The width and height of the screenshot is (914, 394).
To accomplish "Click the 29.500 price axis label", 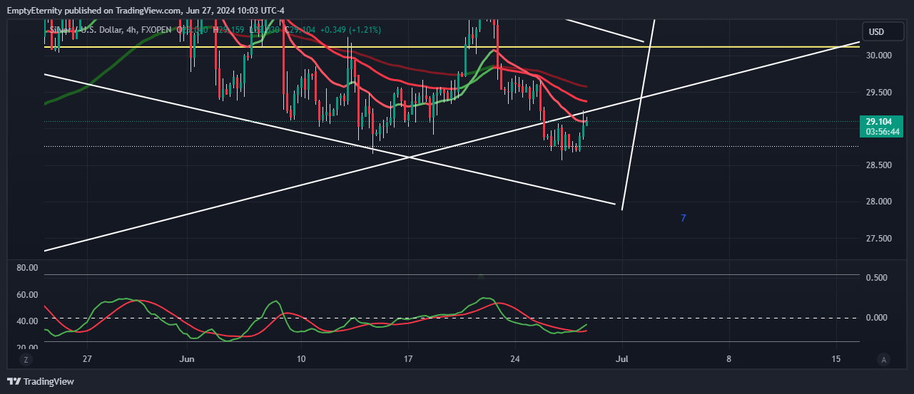I will click(x=878, y=93).
